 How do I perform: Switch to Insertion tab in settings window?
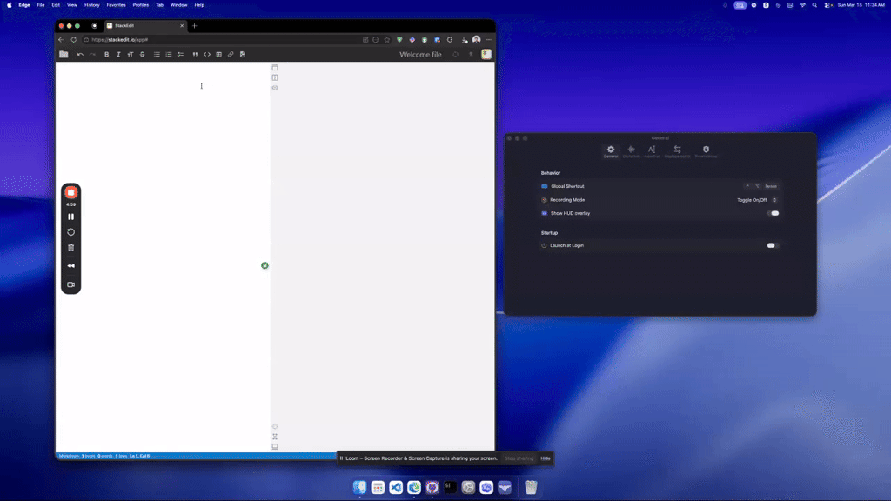coord(652,151)
